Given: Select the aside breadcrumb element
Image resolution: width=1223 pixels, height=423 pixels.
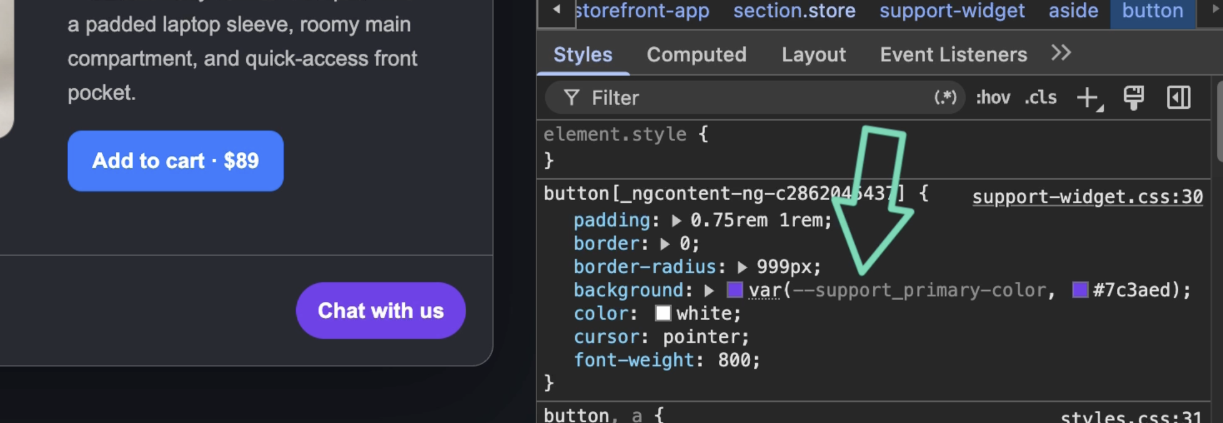Looking at the screenshot, I should coord(1073,11).
